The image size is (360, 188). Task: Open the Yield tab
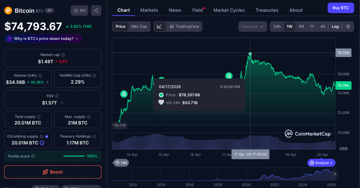point(197,10)
